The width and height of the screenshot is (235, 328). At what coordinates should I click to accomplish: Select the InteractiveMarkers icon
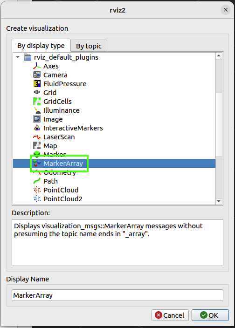pyautogui.click(x=37, y=128)
